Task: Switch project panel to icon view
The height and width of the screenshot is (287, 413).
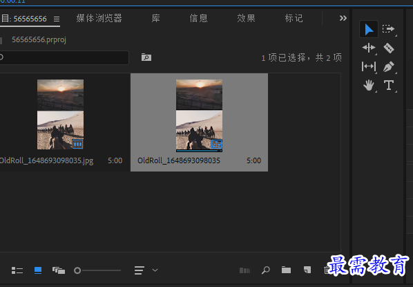Action: pos(38,270)
